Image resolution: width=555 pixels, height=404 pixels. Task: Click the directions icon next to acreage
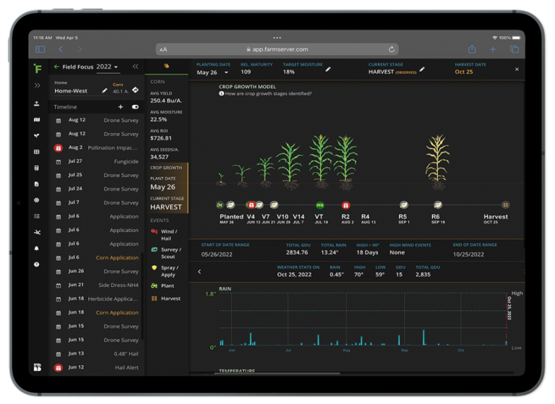click(x=135, y=90)
